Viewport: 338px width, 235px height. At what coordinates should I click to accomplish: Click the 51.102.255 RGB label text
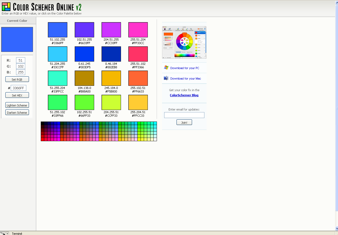click(58, 40)
